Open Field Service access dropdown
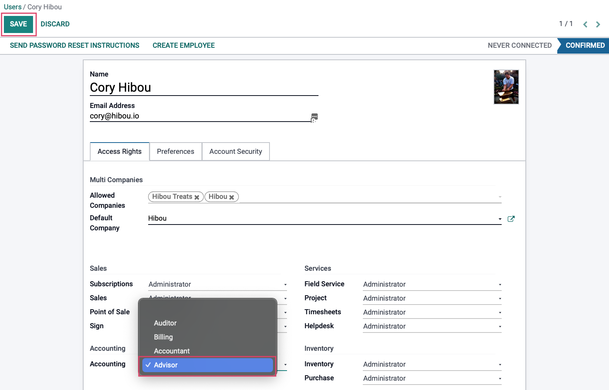609x390 pixels. [x=432, y=284]
